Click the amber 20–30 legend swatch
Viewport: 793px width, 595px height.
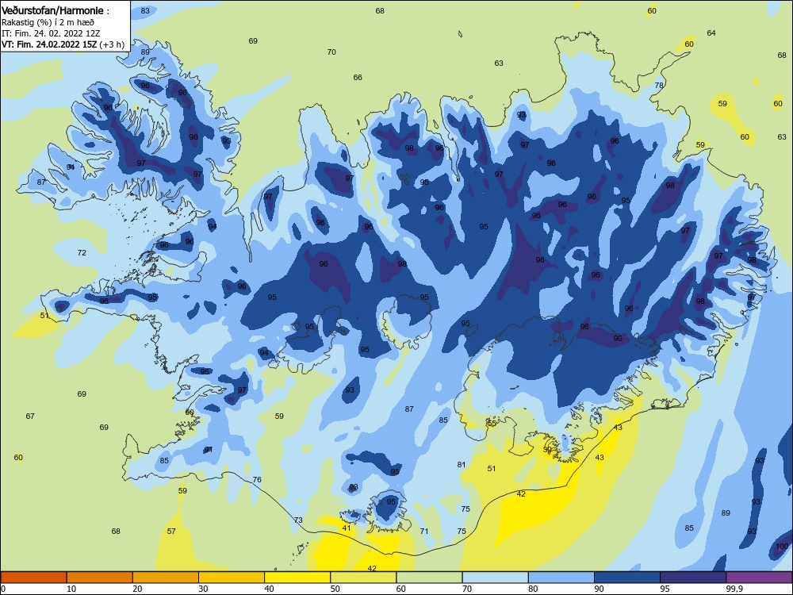pyautogui.click(x=166, y=578)
